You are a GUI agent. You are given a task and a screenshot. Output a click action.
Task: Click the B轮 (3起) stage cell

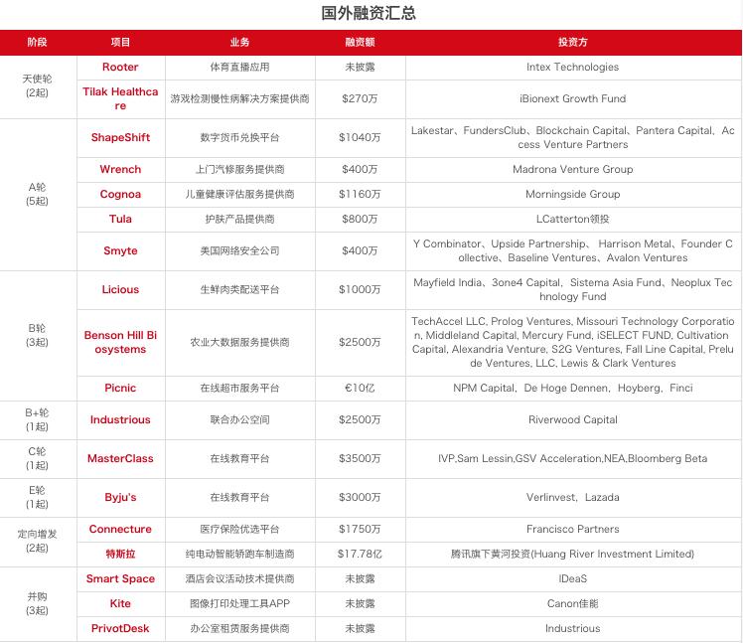(x=37, y=336)
